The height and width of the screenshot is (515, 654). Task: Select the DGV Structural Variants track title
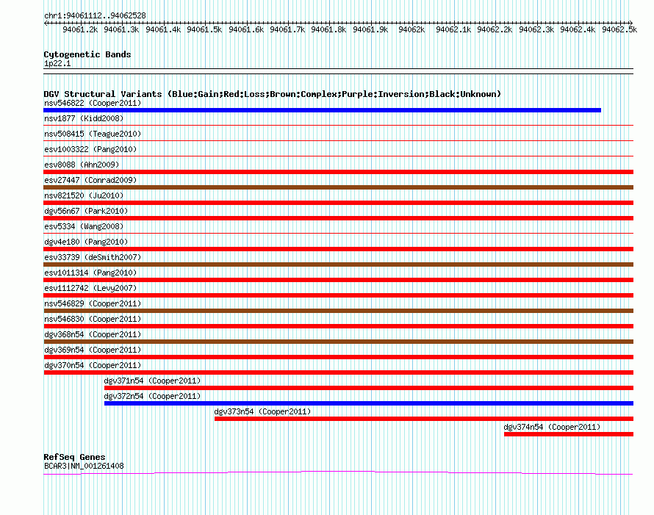pyautogui.click(x=272, y=94)
